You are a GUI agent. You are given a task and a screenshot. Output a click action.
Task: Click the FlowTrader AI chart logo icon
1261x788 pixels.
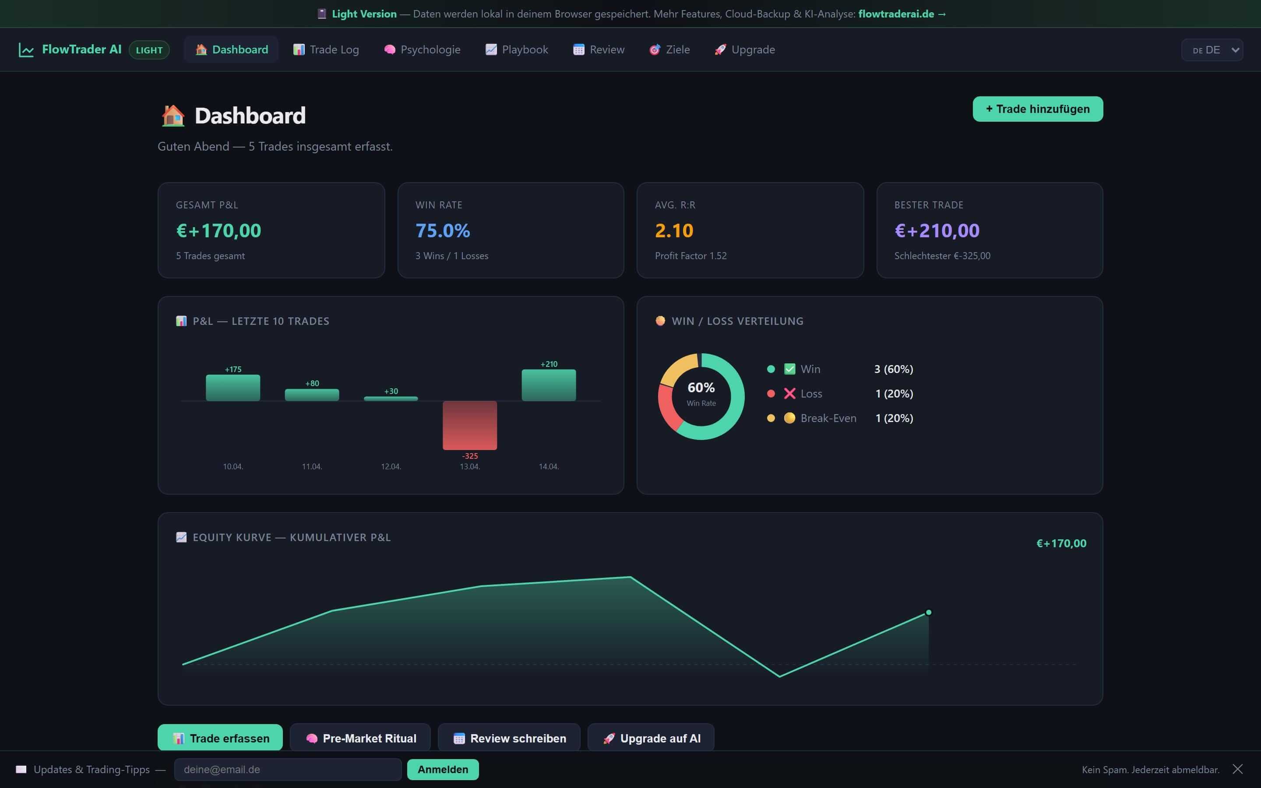coord(26,50)
